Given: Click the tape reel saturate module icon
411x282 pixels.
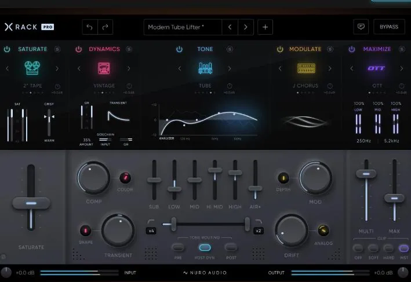Looking at the screenshot, I should pos(32,68).
